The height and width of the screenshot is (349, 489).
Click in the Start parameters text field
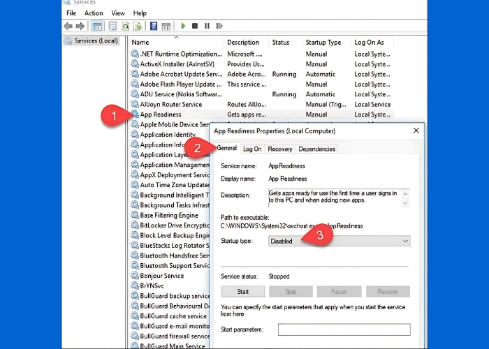coord(344,329)
